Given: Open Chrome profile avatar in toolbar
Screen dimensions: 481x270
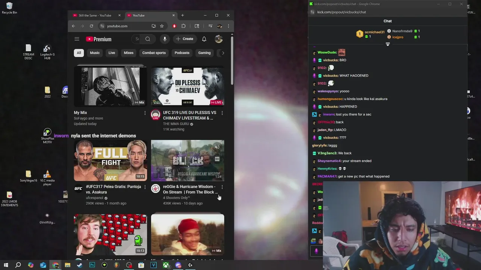Looking at the screenshot, I should (x=219, y=26).
